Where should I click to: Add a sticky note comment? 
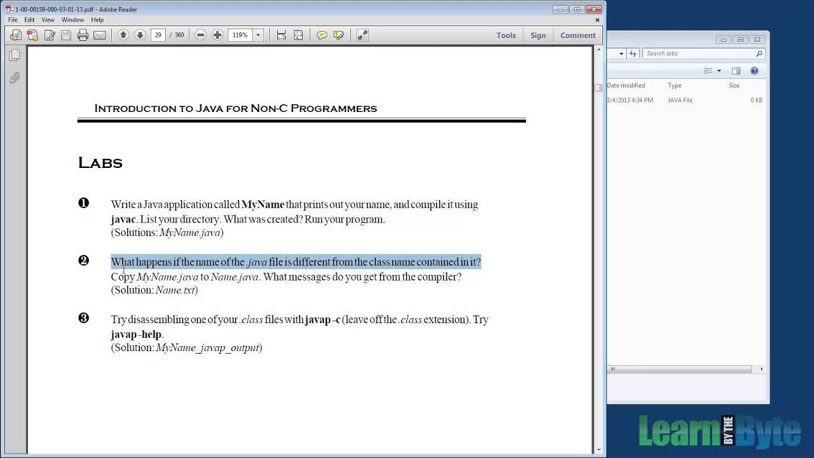coord(322,36)
